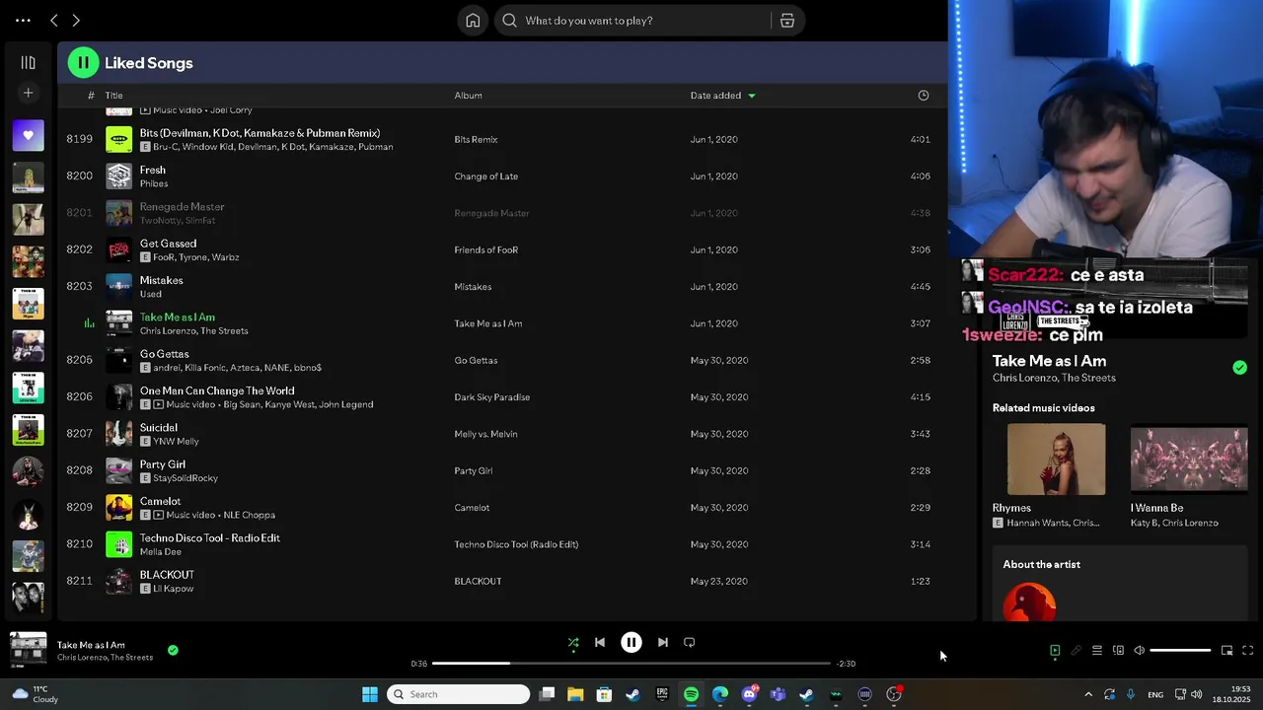Viewport: 1263px width, 710px height.
Task: Select BLACKOUT track by Lil Kapow
Action: point(167,575)
